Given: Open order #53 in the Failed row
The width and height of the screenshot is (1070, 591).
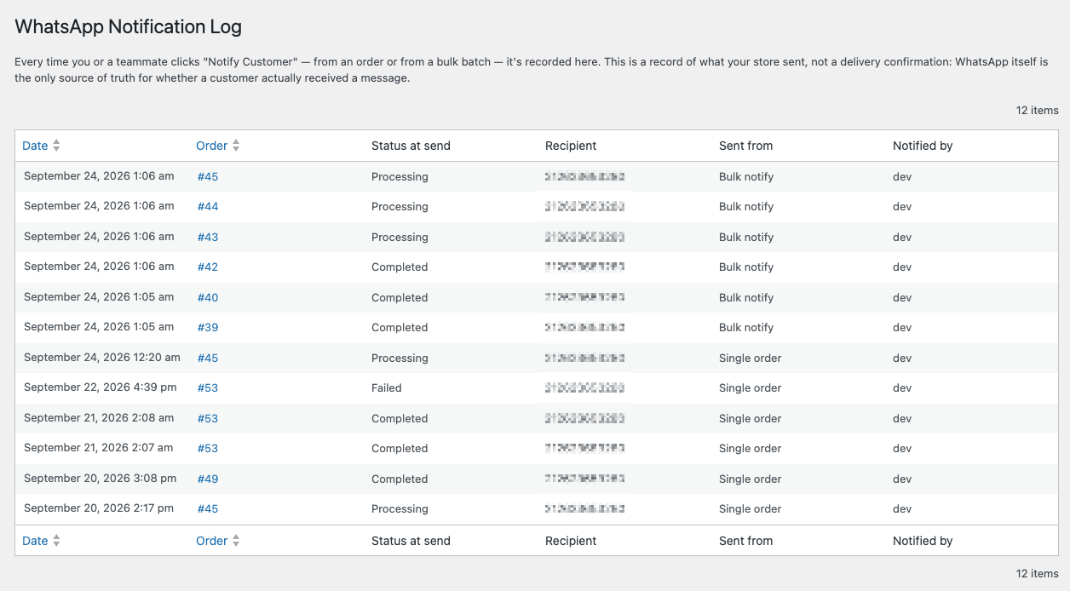Looking at the screenshot, I should [208, 388].
